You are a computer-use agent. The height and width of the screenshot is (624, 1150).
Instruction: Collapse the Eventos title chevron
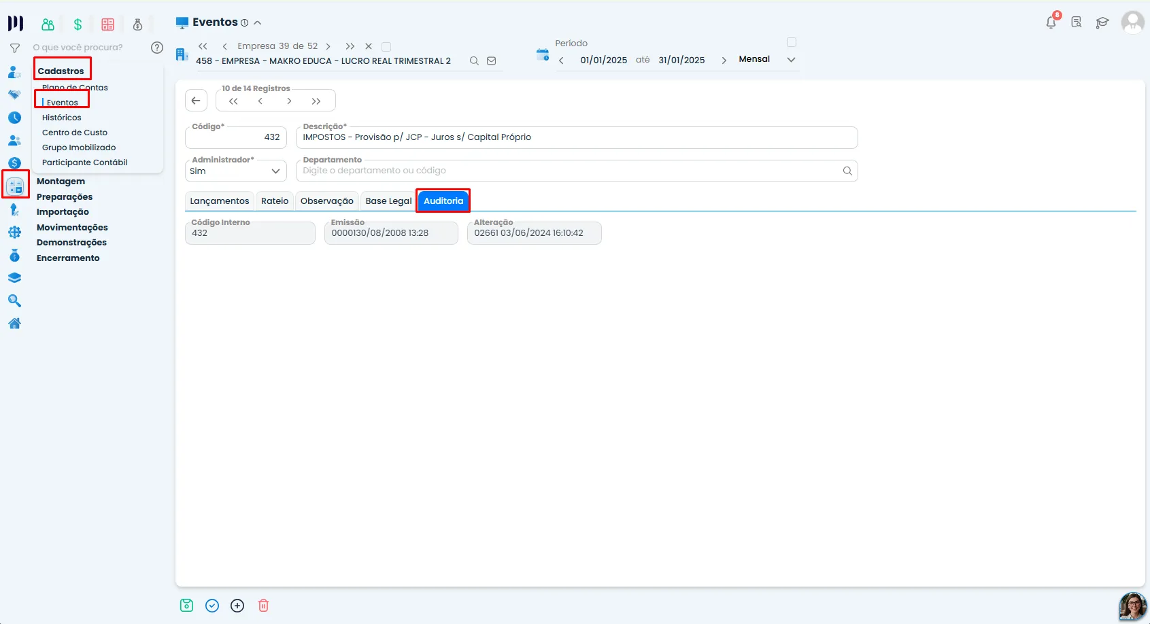point(258,23)
